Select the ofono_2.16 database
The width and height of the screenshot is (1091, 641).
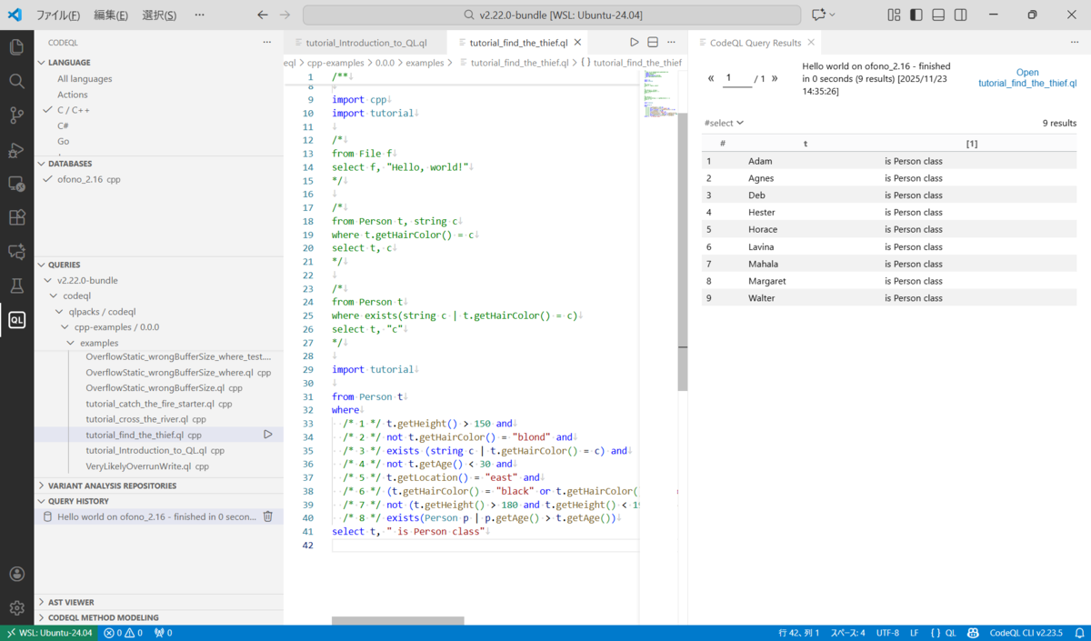click(88, 179)
